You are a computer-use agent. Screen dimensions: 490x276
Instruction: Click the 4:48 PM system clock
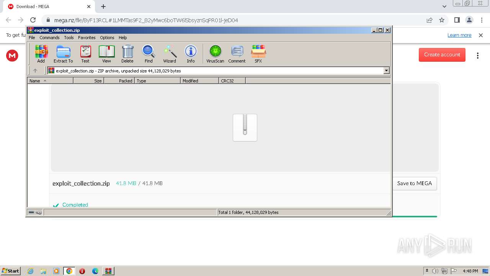pyautogui.click(x=470, y=271)
